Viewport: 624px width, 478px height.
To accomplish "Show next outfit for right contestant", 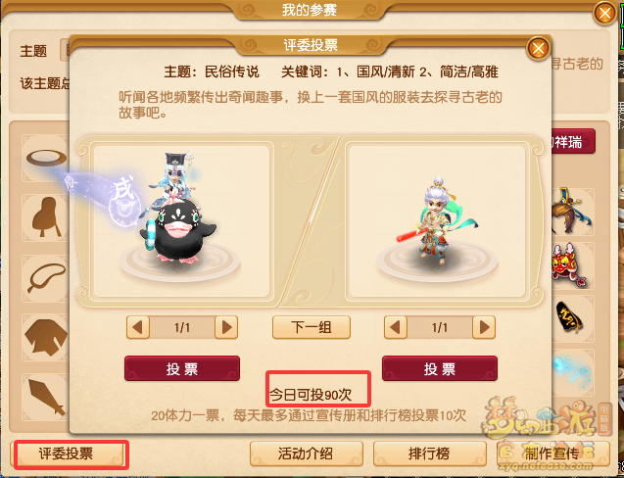I will point(484,327).
